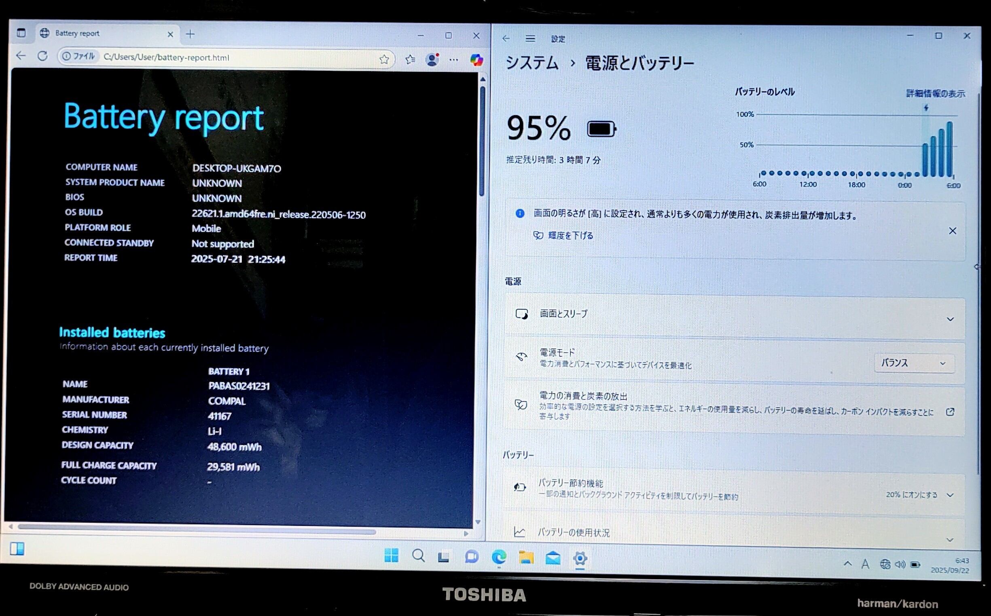Expand the バッテリーの使用状況 section
Screen dimensions: 991x616
(950, 540)
